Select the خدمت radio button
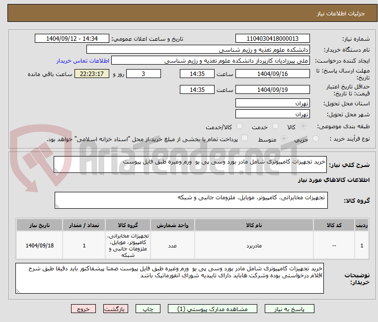The image size is (378, 322). coord(275,126)
